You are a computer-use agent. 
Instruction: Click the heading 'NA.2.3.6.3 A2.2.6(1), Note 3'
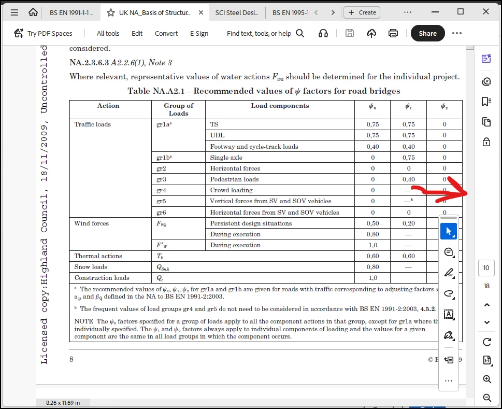121,62
